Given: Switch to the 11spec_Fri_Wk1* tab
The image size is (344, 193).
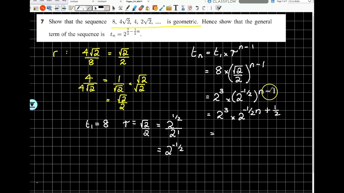Looking at the screenshot, I should pos(134,2).
